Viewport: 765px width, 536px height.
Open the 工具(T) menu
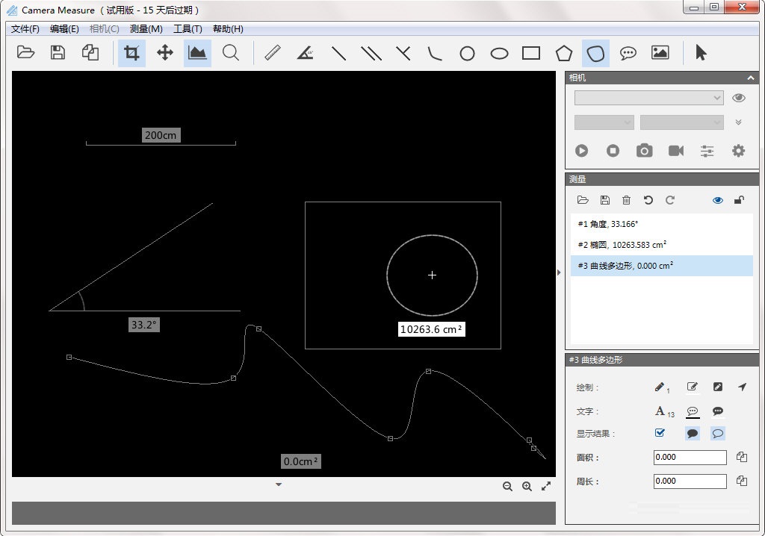tap(188, 28)
